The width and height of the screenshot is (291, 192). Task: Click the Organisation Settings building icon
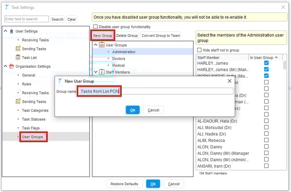[x=11, y=66]
